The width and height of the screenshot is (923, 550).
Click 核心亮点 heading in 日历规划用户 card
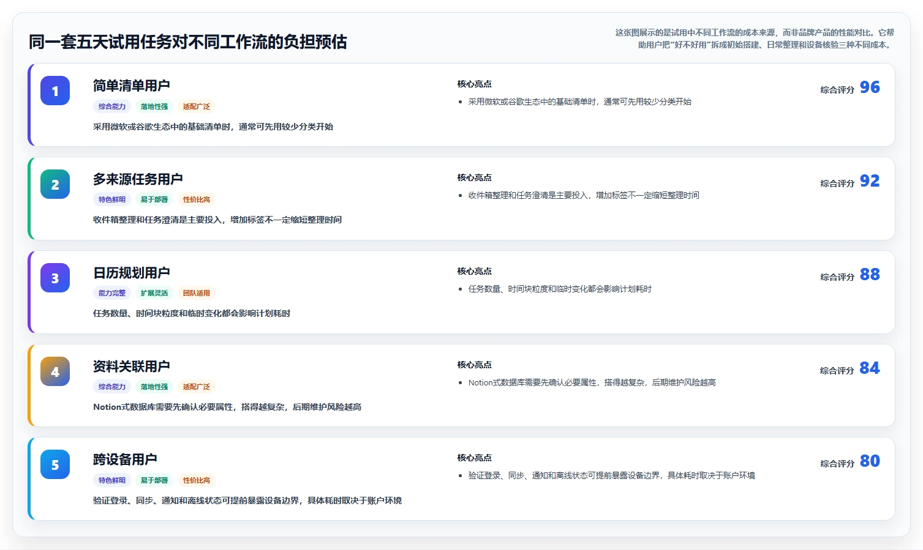(475, 272)
